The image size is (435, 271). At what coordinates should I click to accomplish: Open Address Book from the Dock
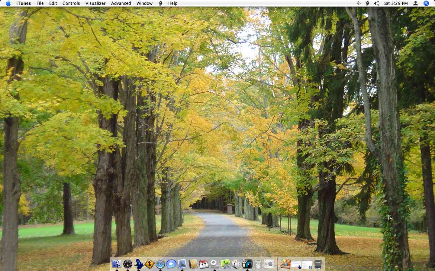tap(193, 264)
